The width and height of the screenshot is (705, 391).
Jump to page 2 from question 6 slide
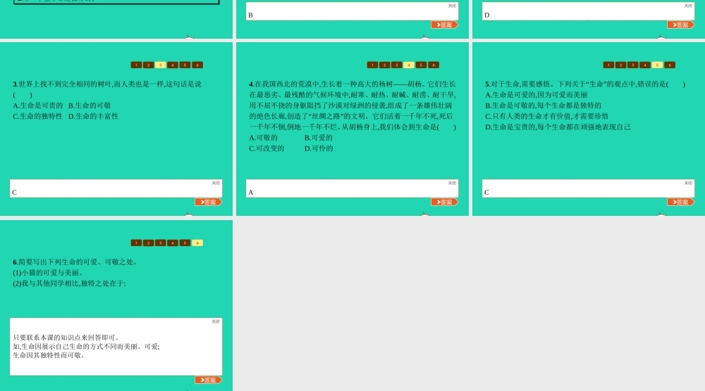click(148, 243)
